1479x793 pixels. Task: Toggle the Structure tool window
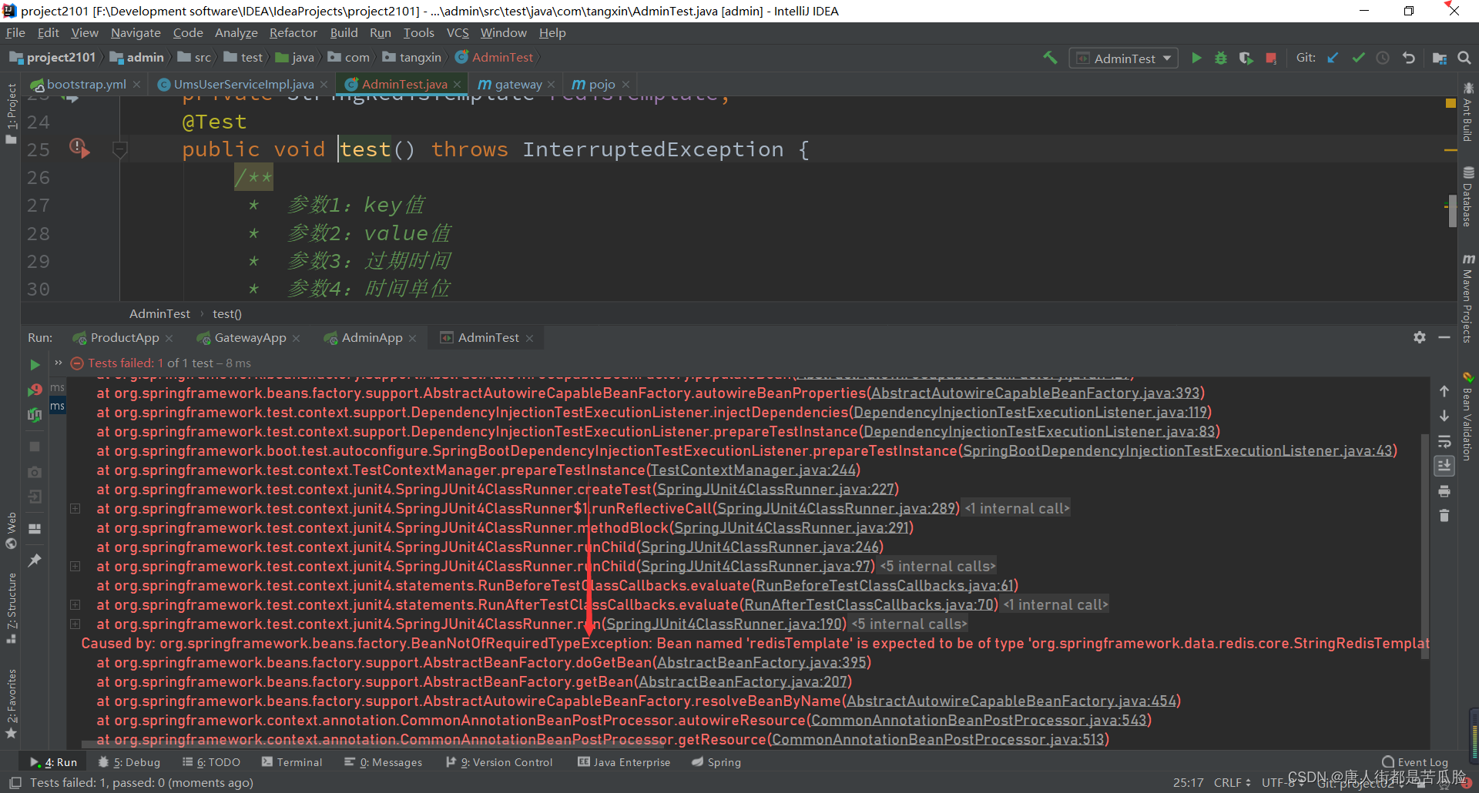click(11, 608)
